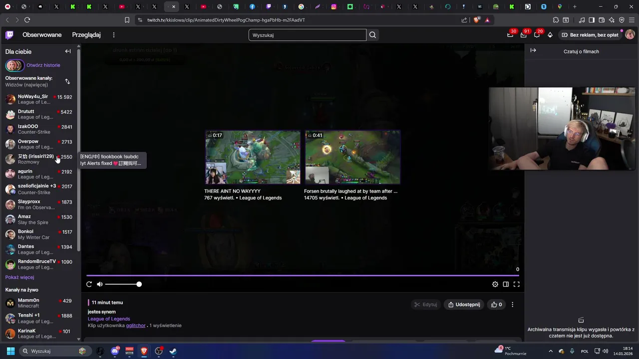The image size is (639, 359).
Task: Open the Bonkol channel
Action: [38, 234]
